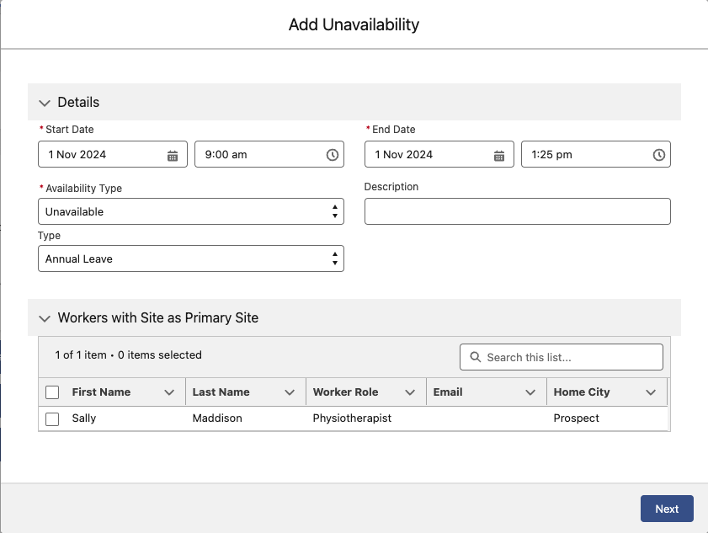Open Home City column menu chevron
Viewport: 708px width, 533px height.
[651, 392]
